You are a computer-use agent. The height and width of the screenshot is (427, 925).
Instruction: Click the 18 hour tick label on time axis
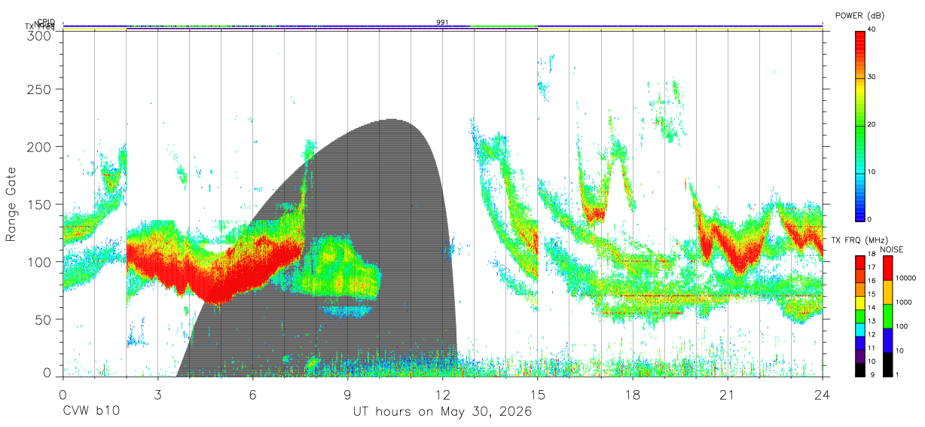(632, 394)
